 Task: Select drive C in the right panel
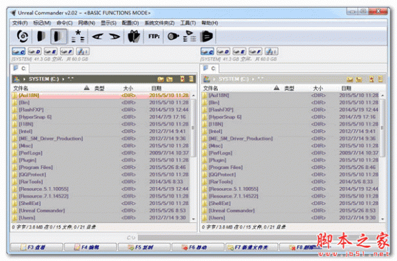click(207, 52)
